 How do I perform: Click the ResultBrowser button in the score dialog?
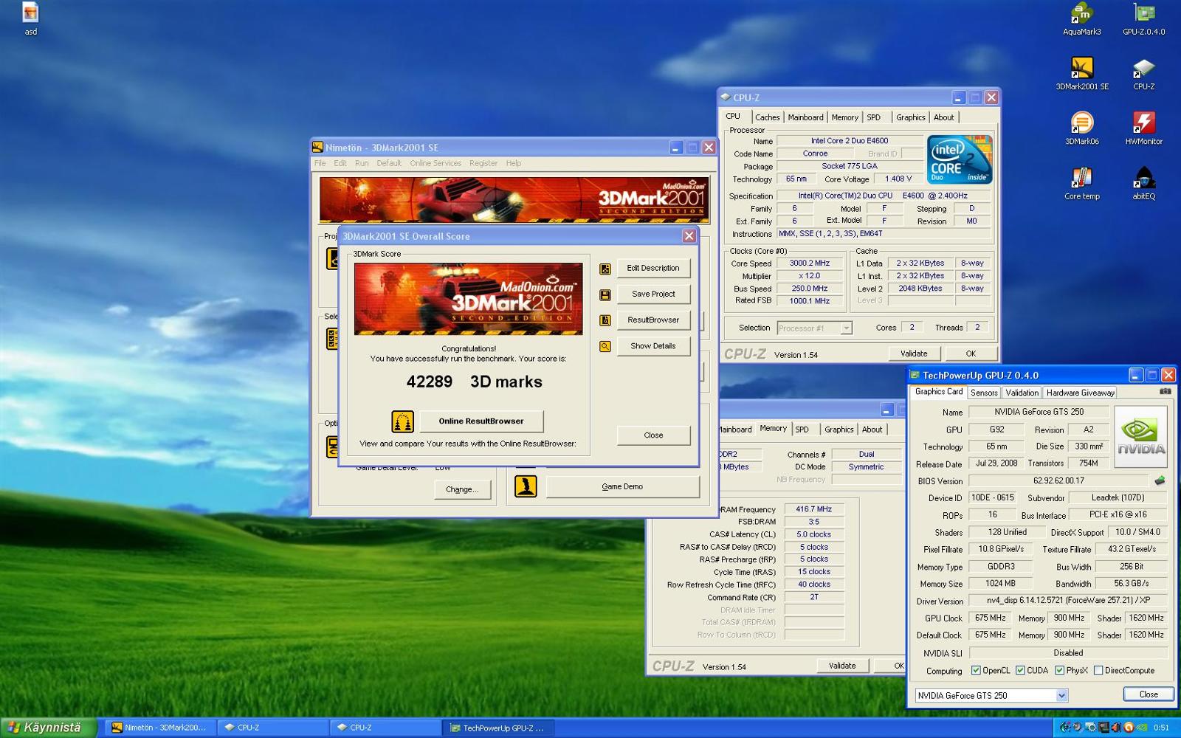[653, 320]
